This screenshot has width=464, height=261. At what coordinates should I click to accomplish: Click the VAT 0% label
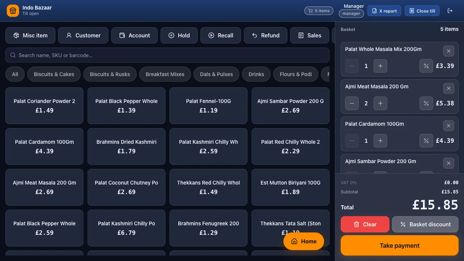point(349,183)
